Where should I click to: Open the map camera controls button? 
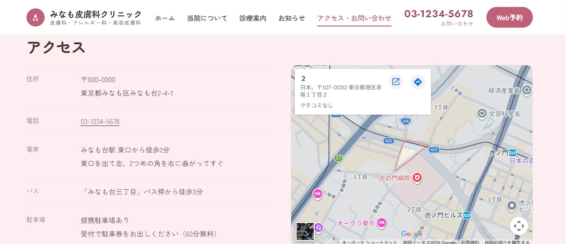(x=519, y=226)
